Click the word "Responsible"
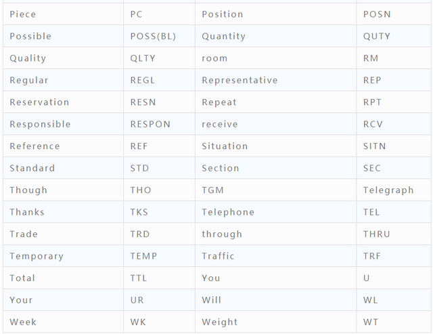 click(40, 125)
